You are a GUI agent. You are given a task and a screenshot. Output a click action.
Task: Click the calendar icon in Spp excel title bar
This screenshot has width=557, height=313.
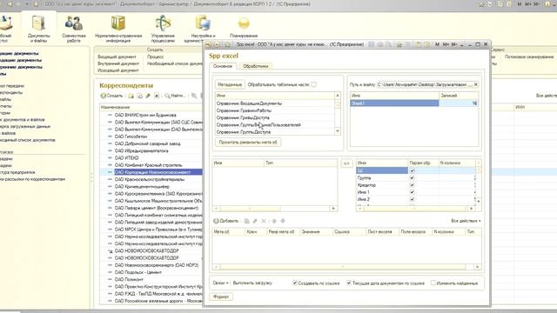click(x=427, y=44)
